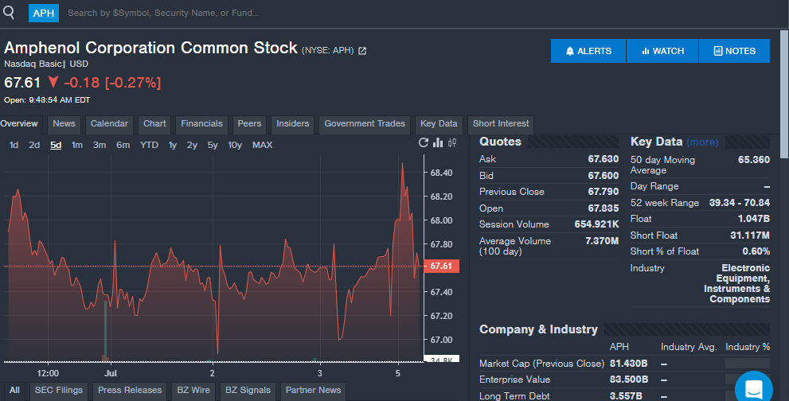Open the Short Interest tab

(501, 124)
